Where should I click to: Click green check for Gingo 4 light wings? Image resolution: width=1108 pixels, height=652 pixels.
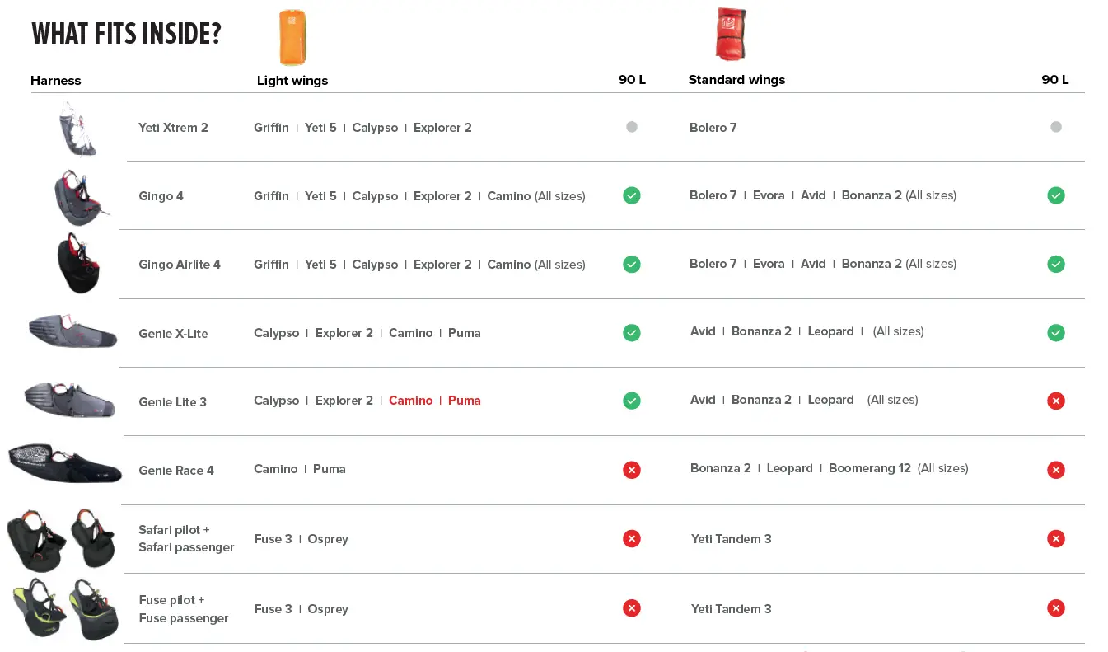632,195
